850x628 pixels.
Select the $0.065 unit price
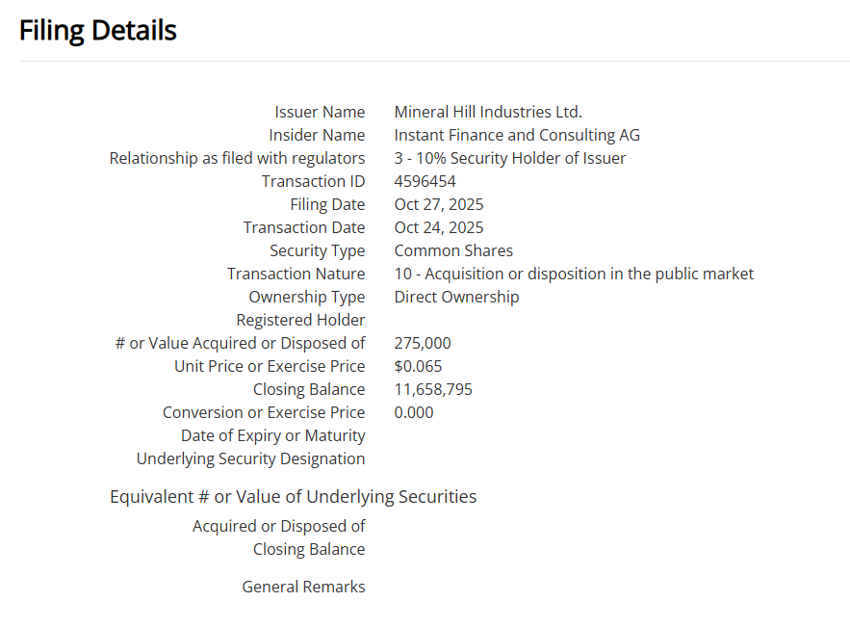click(x=419, y=366)
